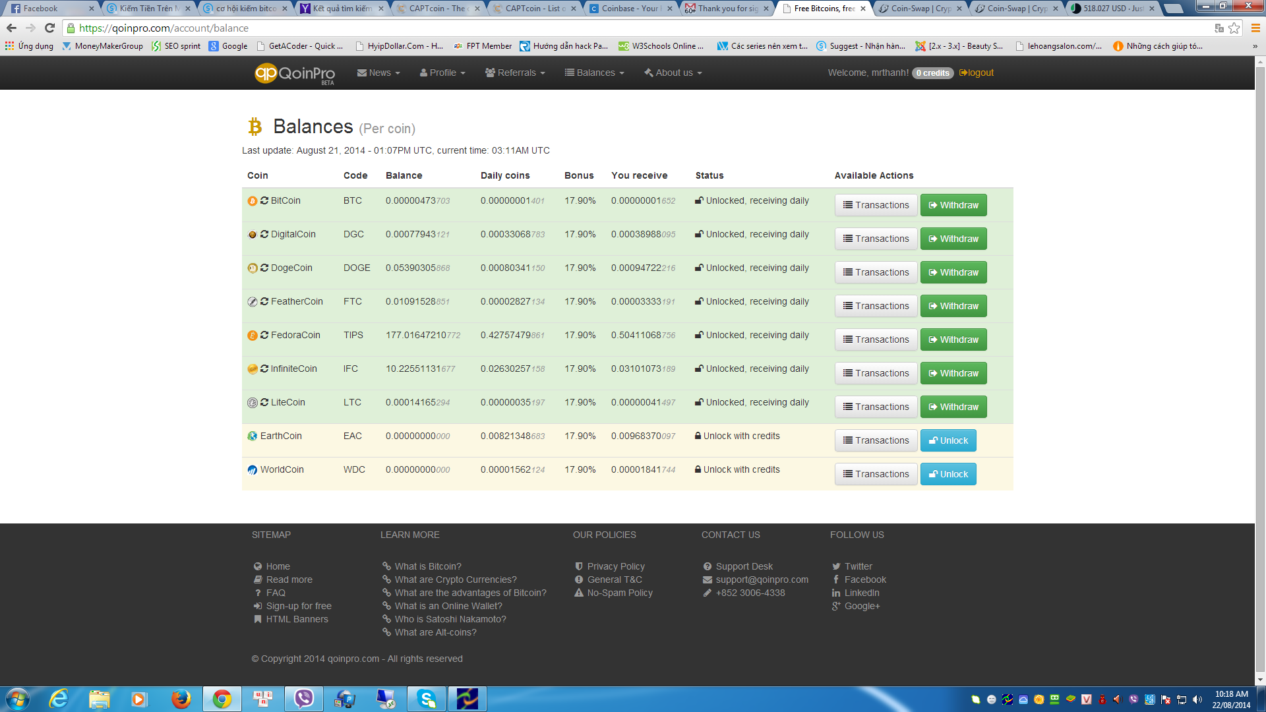The image size is (1266, 712).
Task: Reload the page with the refresh icon
Action: (49, 28)
